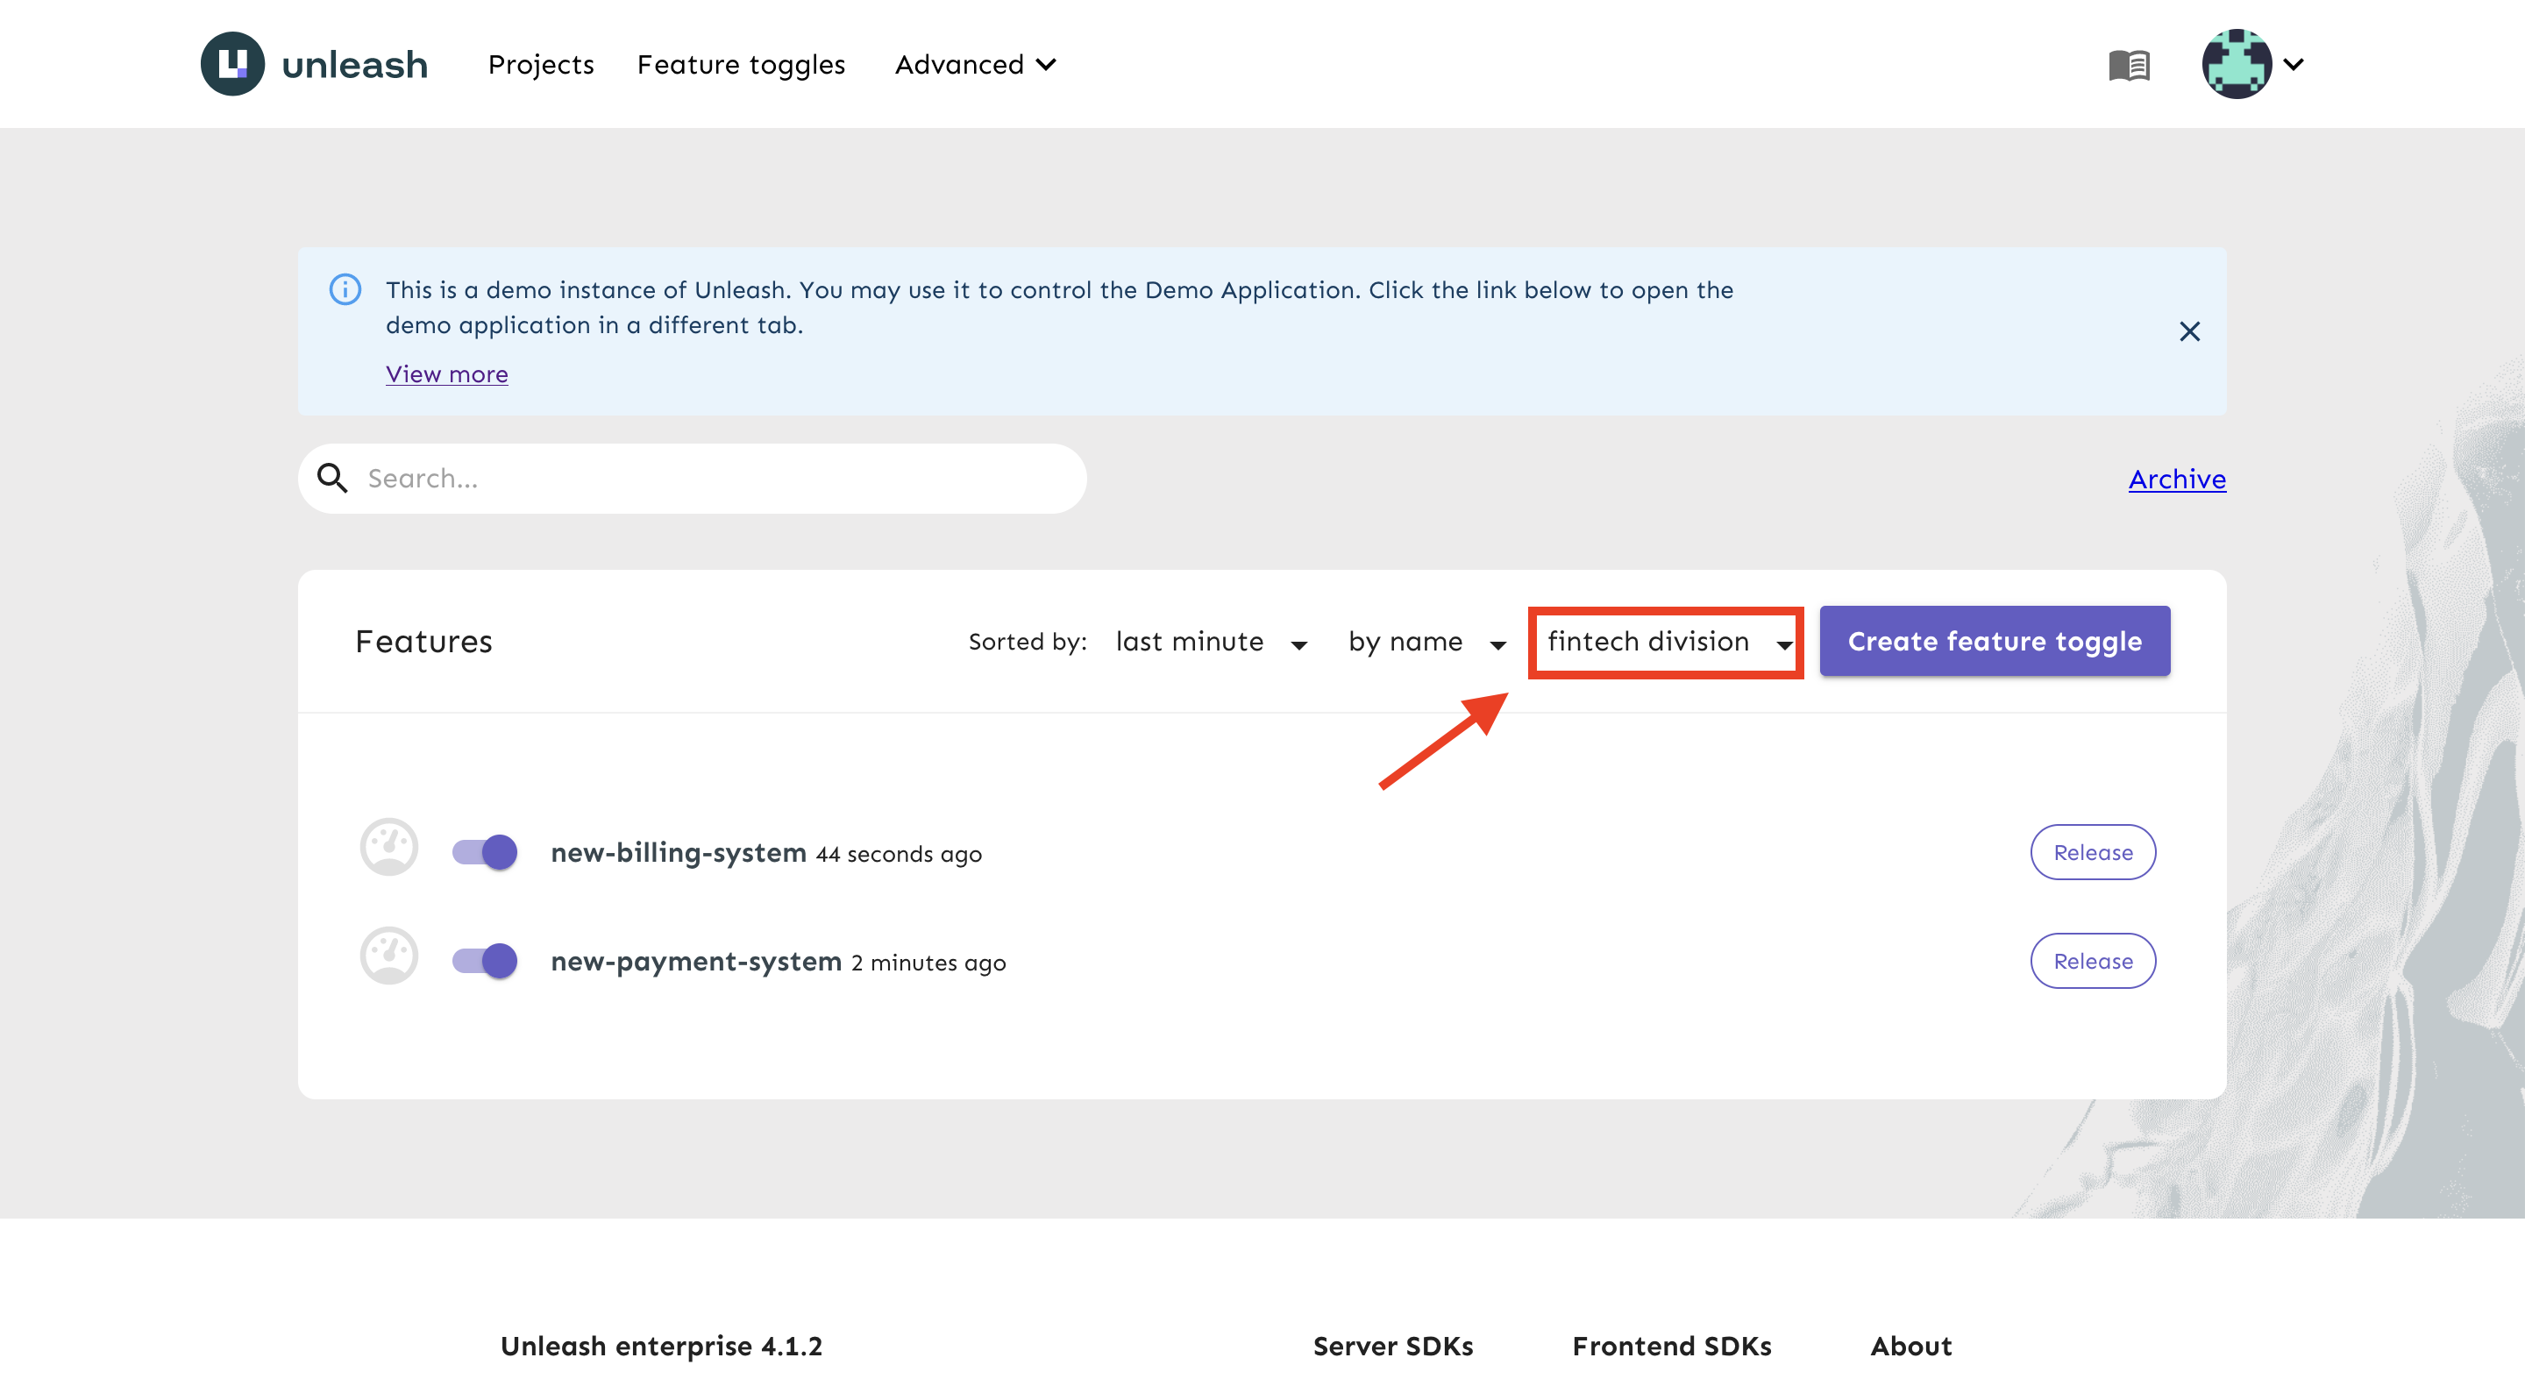Click the About footer heading
This screenshot has height=1379, width=2525.
pyautogui.click(x=1910, y=1346)
